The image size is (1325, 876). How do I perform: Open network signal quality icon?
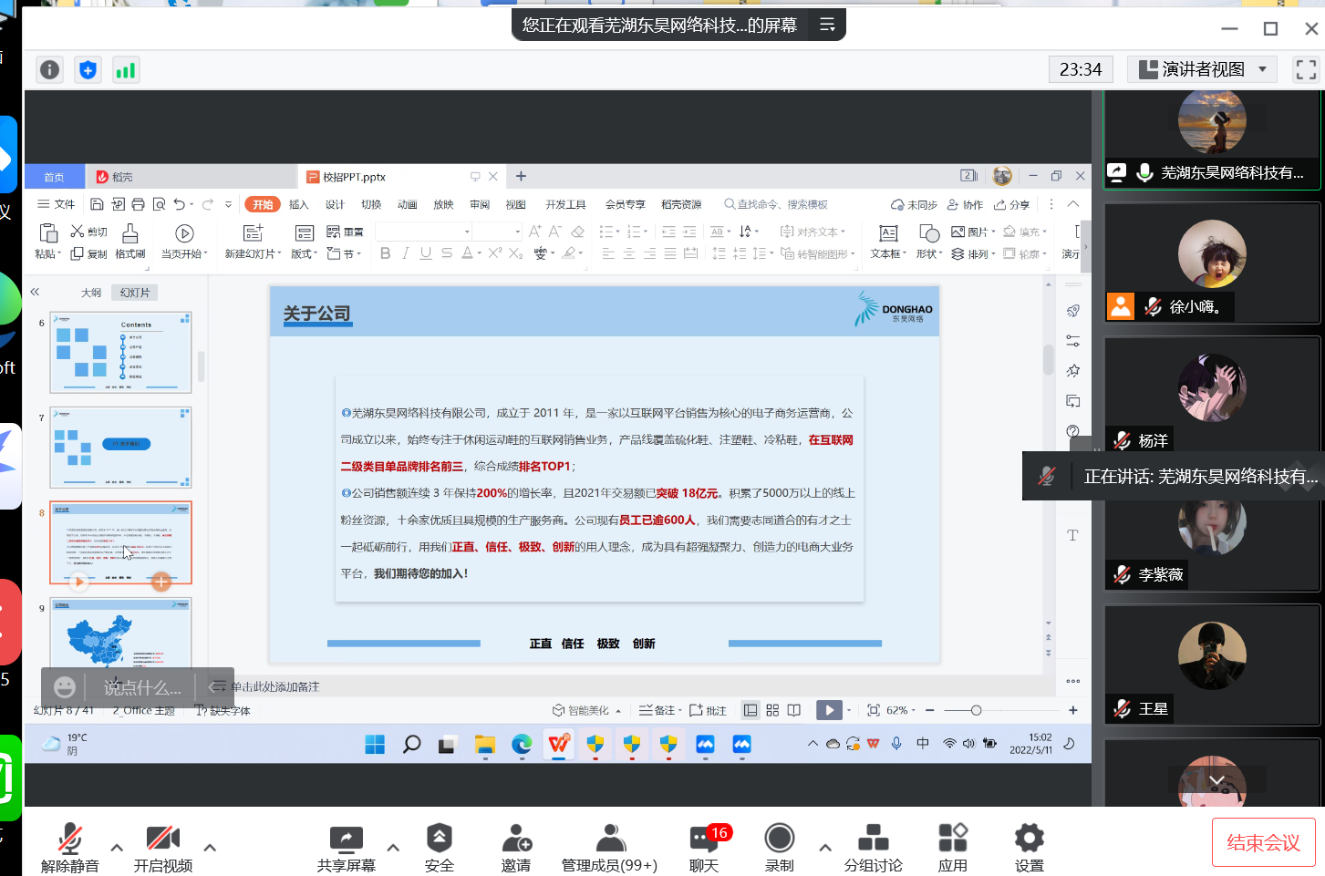(x=126, y=70)
